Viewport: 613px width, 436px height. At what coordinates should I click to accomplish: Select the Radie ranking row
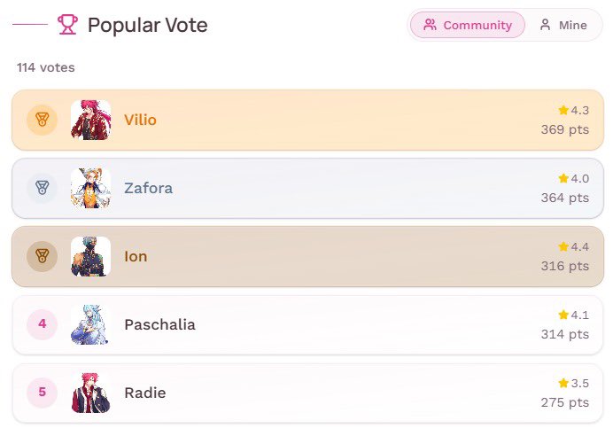click(307, 393)
